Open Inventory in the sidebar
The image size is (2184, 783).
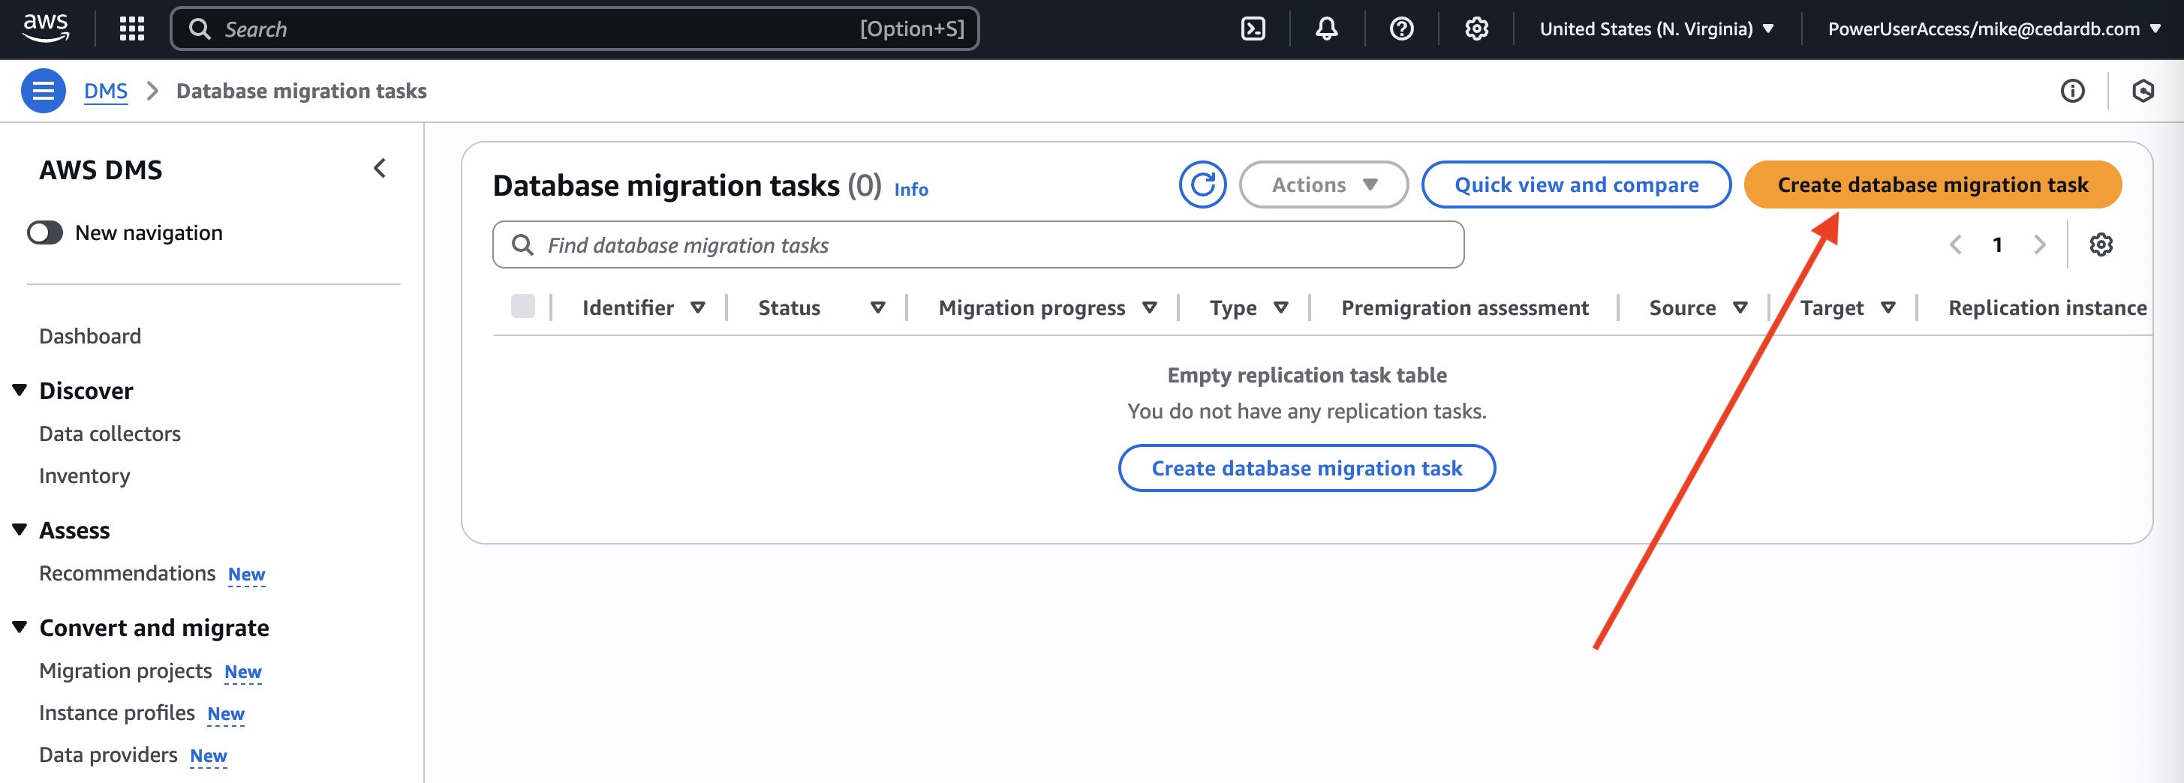pyautogui.click(x=85, y=476)
